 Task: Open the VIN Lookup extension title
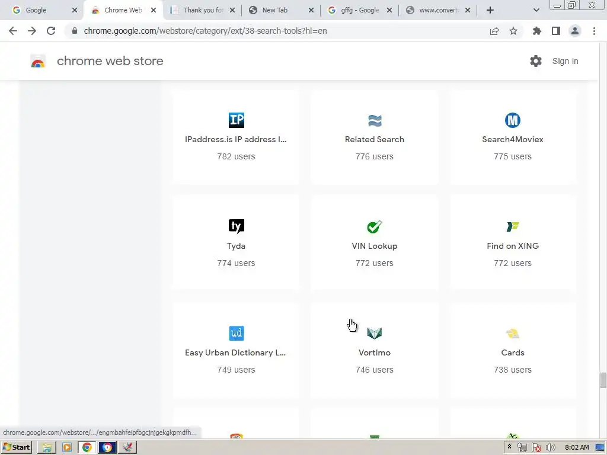click(375, 246)
